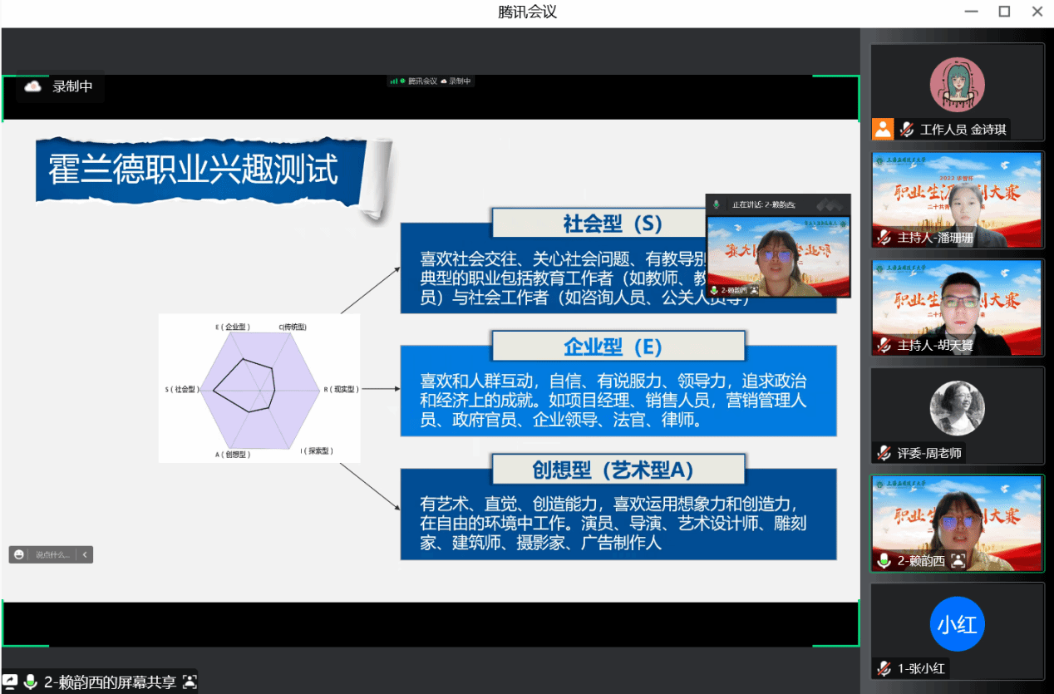The height and width of the screenshot is (694, 1054).
Task: Click muted mic icon of 评委-周老师
Action: pos(884,453)
